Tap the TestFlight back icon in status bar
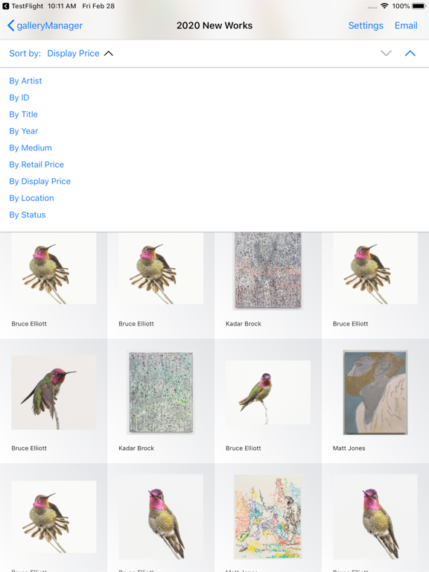 6,6
